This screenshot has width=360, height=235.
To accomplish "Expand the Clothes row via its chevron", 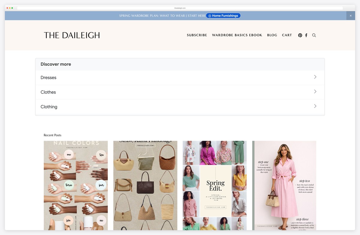I will (315, 92).
